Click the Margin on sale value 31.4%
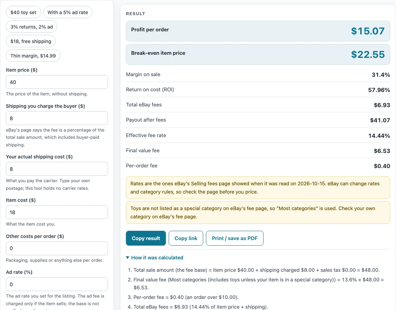 tap(381, 75)
